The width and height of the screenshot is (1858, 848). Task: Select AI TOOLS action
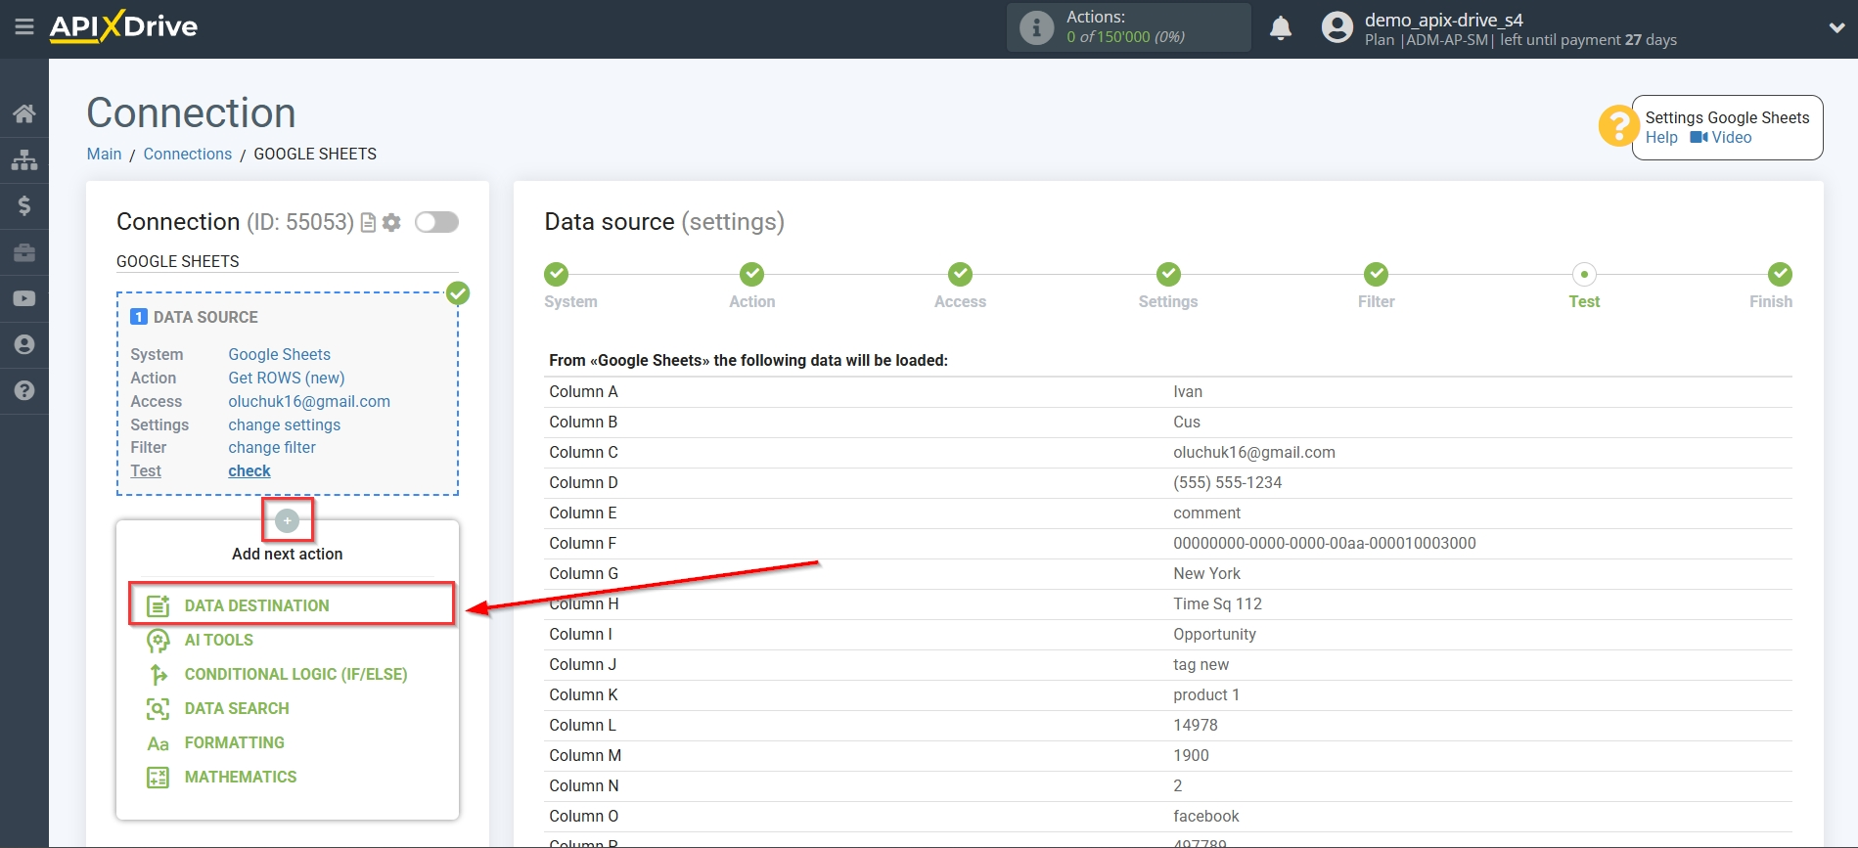(219, 640)
